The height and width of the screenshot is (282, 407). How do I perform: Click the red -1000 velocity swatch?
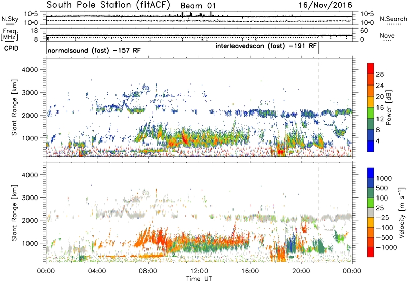pos(371,252)
